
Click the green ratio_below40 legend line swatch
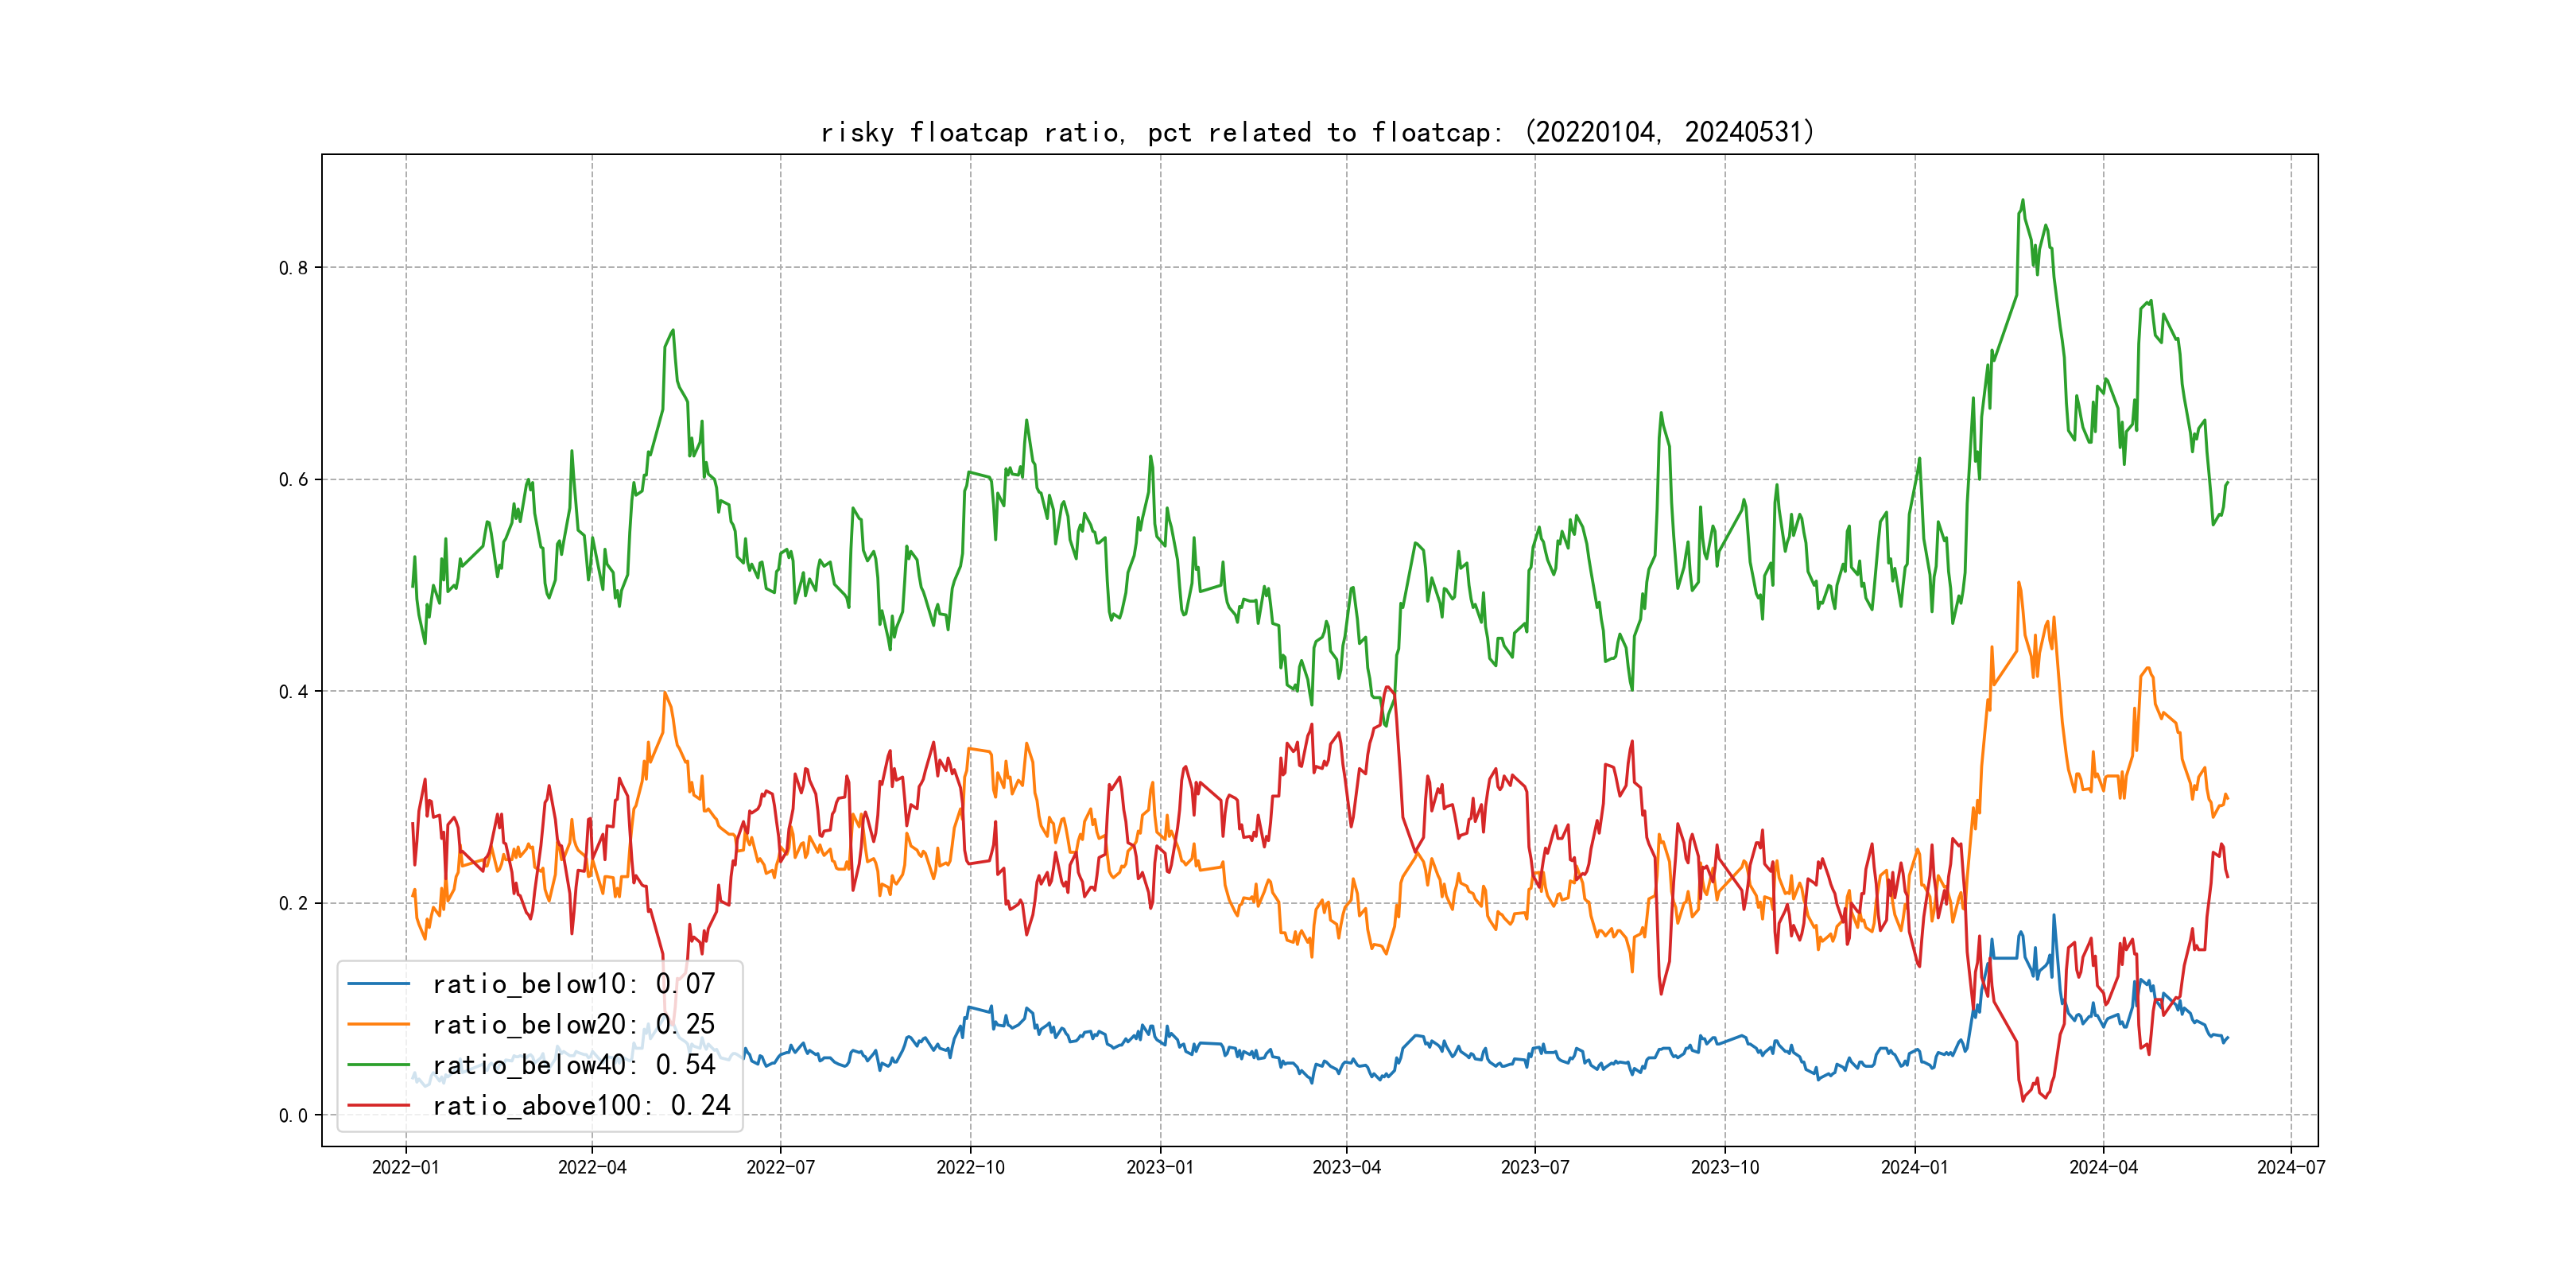[x=378, y=1065]
